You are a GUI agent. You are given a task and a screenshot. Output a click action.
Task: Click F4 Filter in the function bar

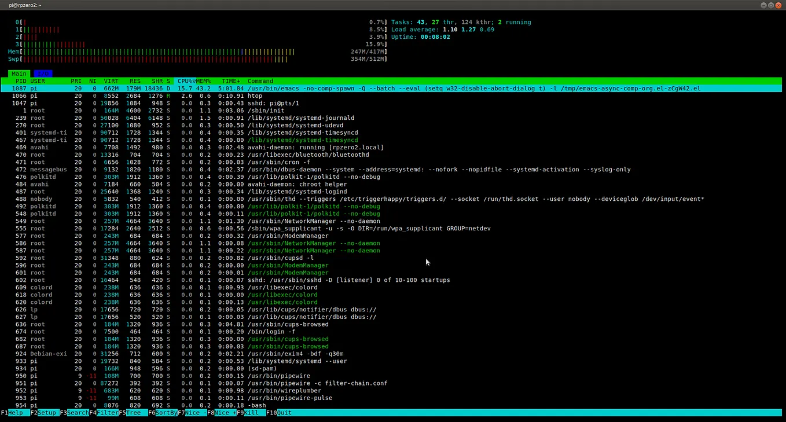(104, 413)
